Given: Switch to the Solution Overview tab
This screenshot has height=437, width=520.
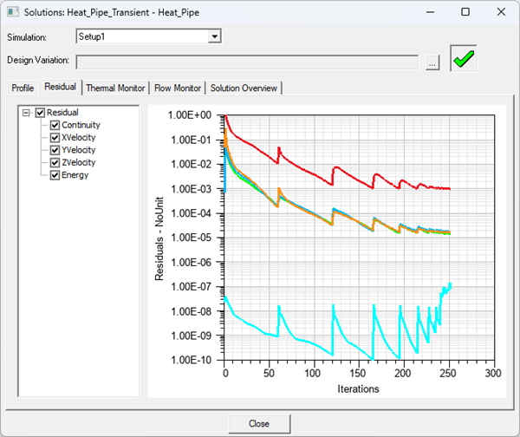Looking at the screenshot, I should point(244,88).
